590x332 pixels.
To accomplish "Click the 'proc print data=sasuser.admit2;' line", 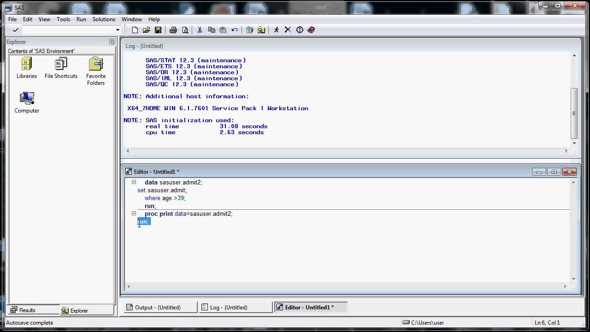I will click(x=189, y=213).
